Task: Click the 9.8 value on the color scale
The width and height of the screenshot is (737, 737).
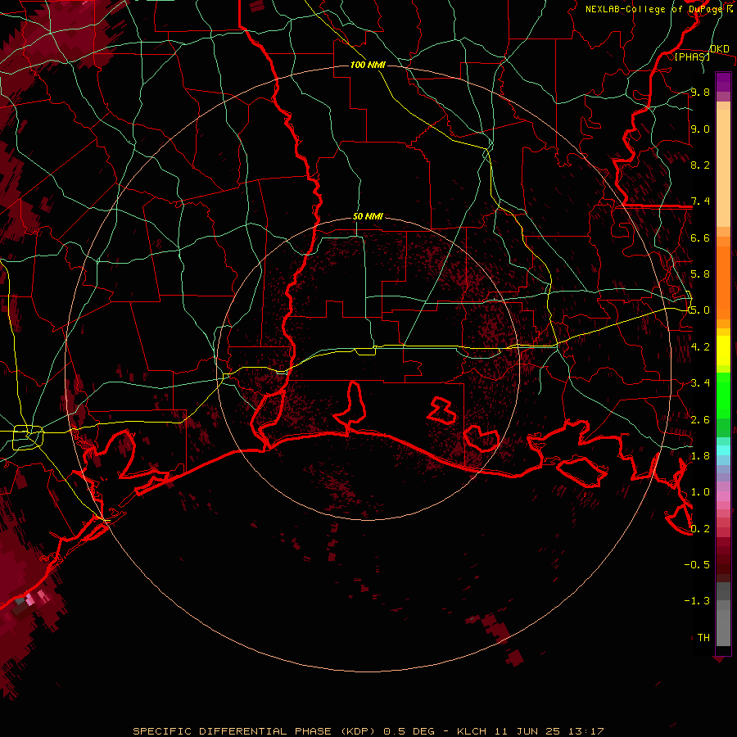Action: tap(700, 92)
